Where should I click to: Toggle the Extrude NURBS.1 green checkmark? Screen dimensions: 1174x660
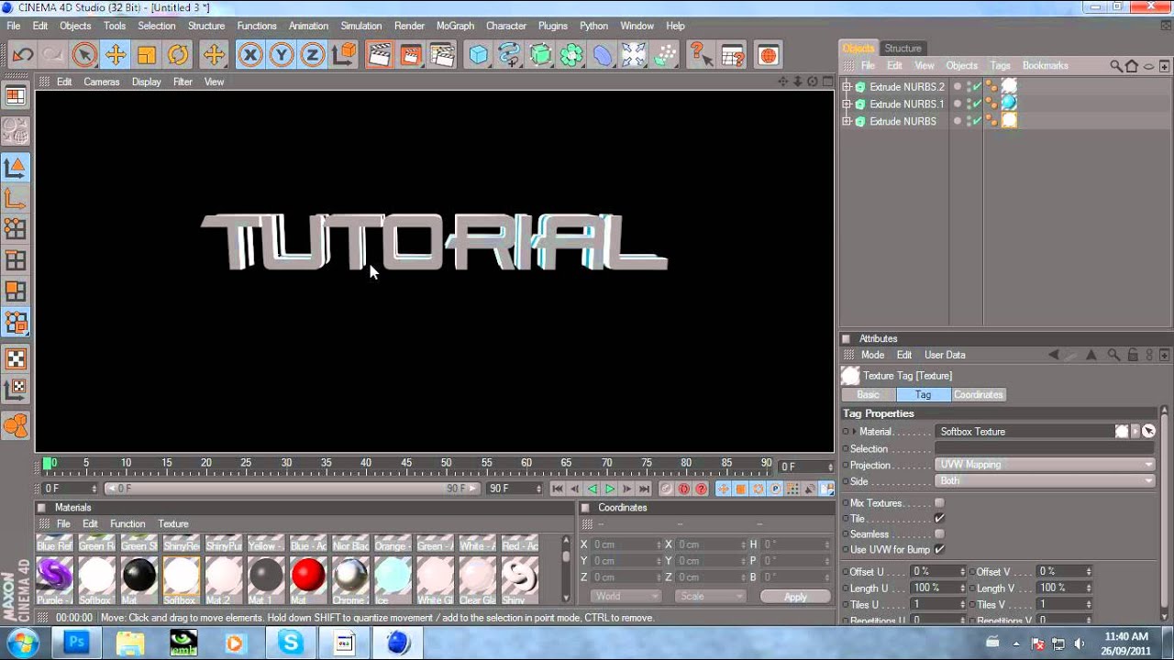(x=977, y=104)
